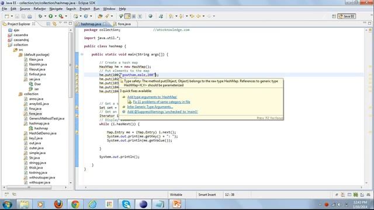Viewport: 374px width, 210px height.
Task: Click the Previous Annotation icon
Action: pyautogui.click(x=182, y=16)
